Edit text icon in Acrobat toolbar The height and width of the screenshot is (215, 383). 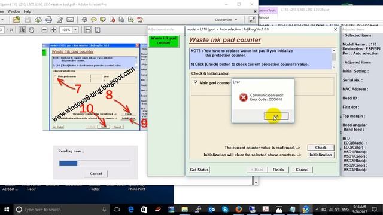point(60,20)
